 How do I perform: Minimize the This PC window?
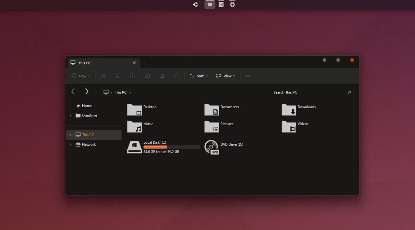click(x=325, y=60)
